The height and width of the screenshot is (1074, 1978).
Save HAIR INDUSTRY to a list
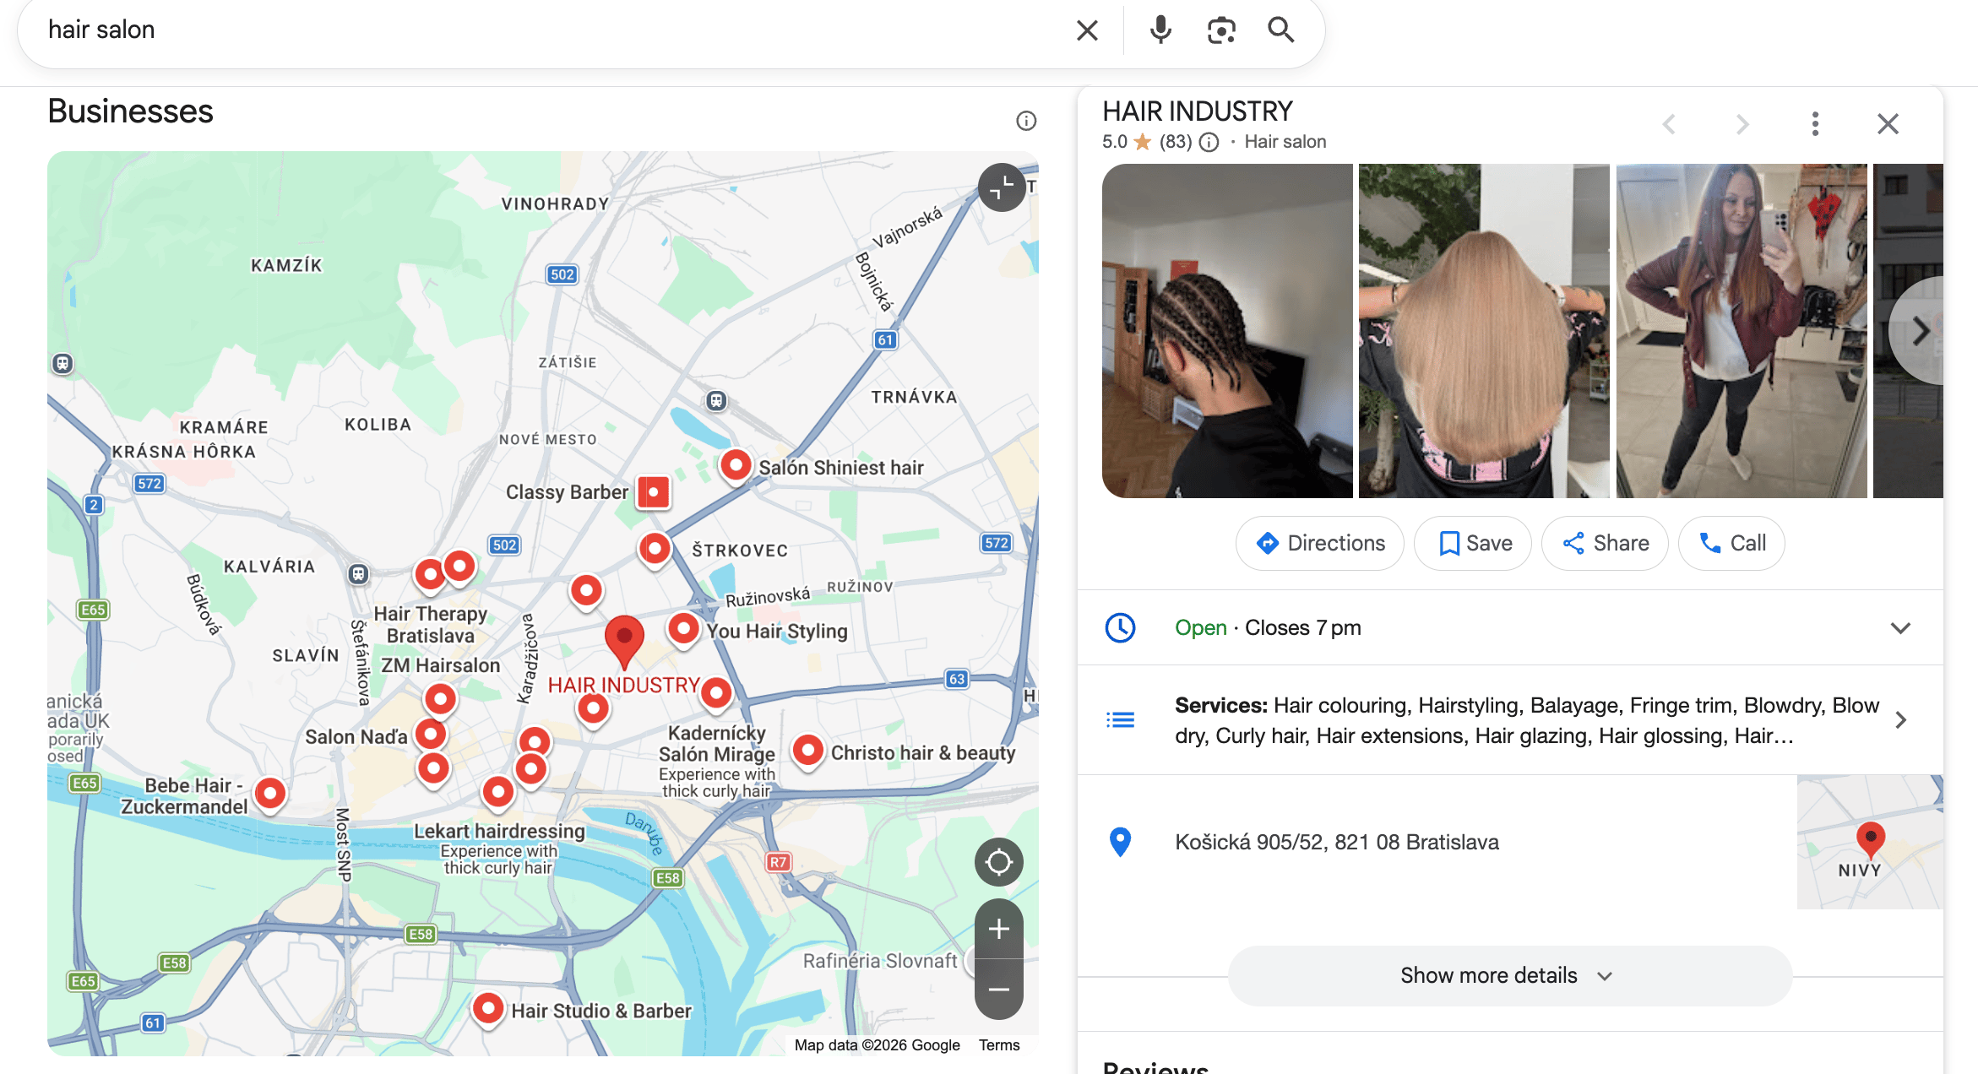[1473, 543]
